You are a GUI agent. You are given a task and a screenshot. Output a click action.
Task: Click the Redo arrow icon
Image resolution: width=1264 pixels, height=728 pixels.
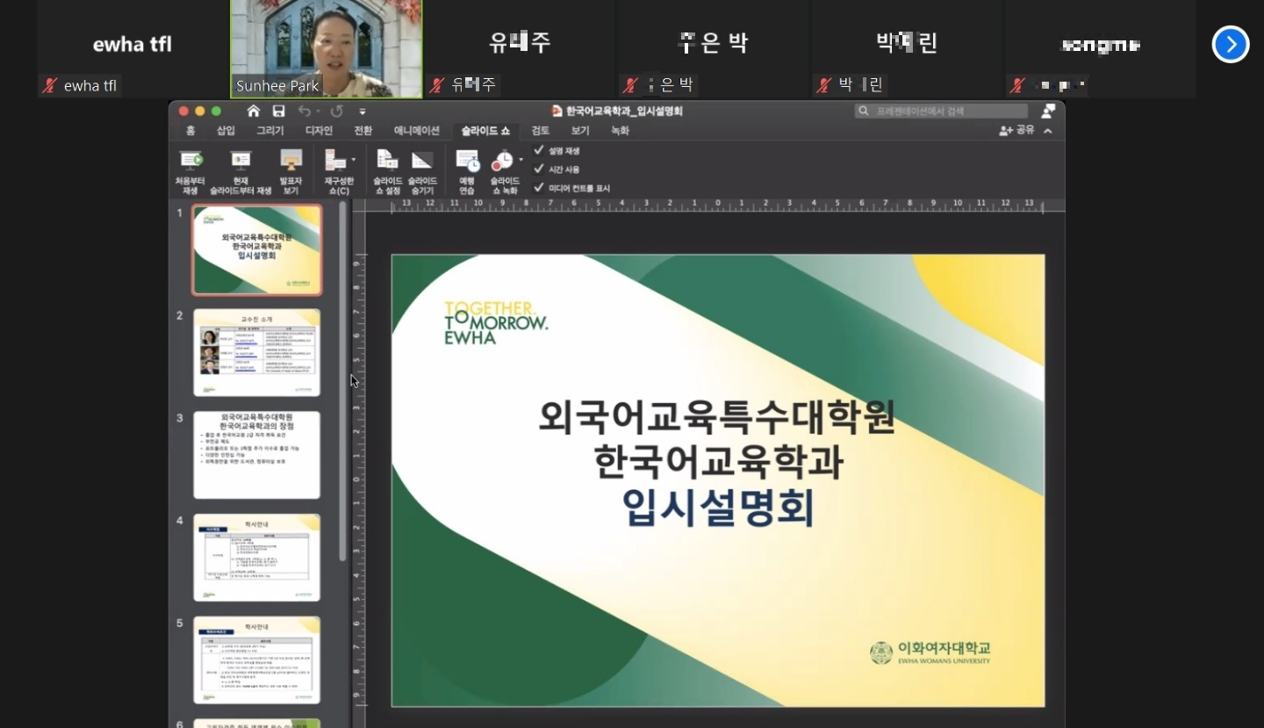[336, 112]
